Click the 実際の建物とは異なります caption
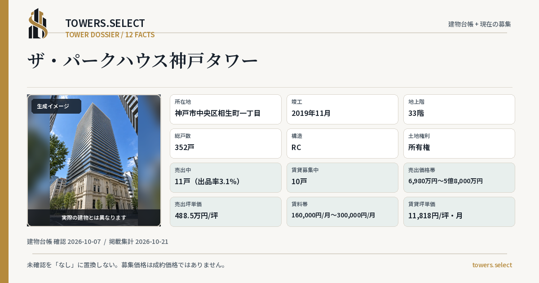Image resolution: width=539 pixels, height=283 pixels. pos(94,217)
